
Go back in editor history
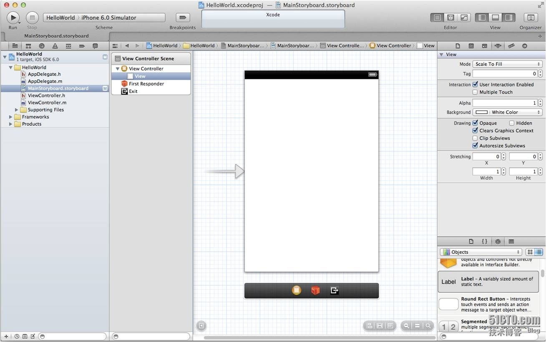(127, 46)
